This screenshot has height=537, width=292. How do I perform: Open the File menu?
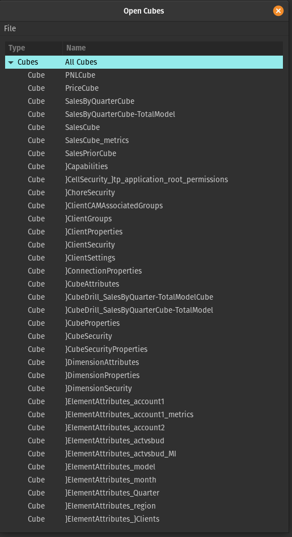[x=10, y=28]
